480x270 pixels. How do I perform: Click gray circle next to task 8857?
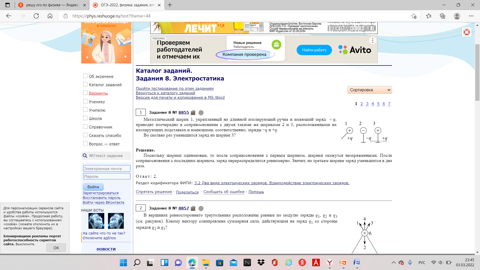tap(201, 208)
